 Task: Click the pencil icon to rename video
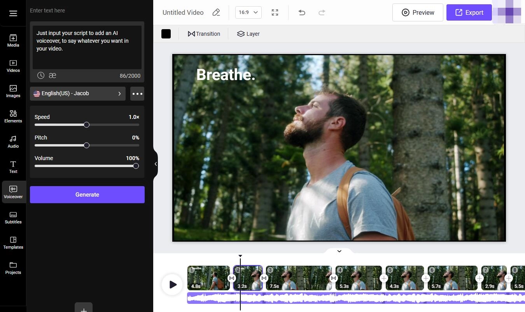pos(216,12)
